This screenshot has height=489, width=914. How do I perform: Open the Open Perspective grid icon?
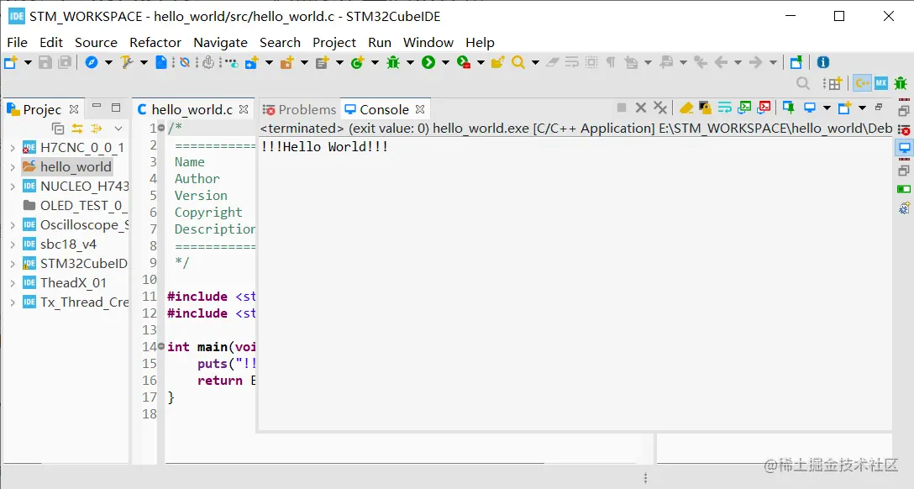point(833,83)
